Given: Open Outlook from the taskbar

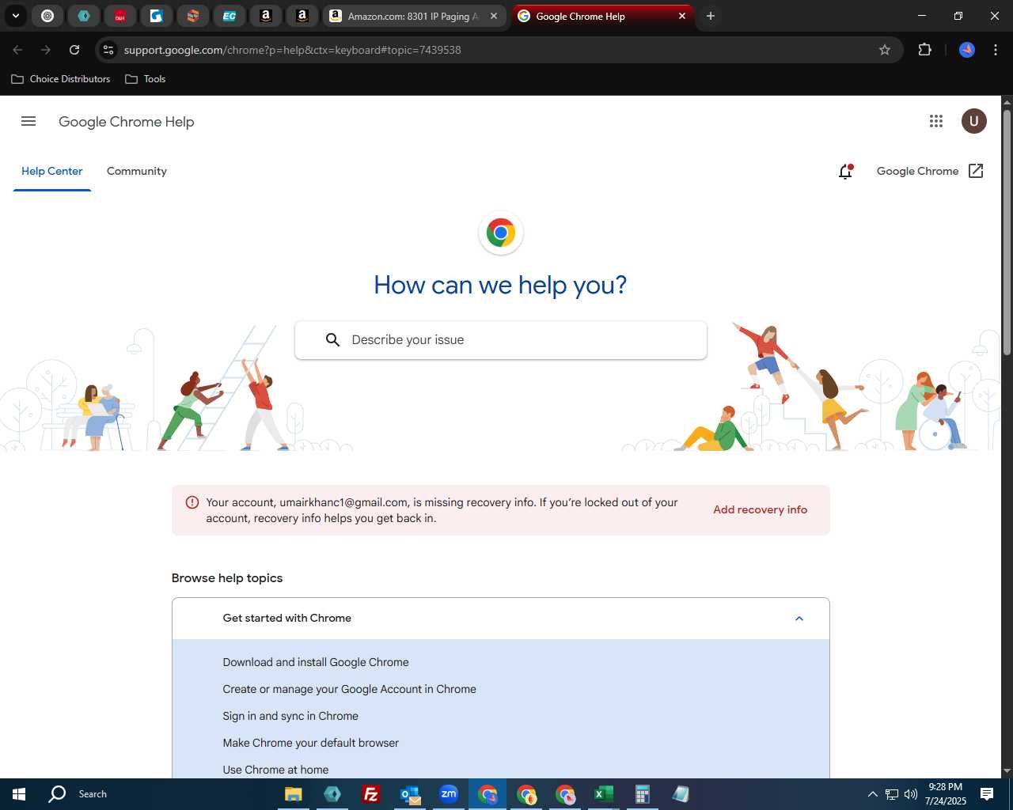Looking at the screenshot, I should 410,794.
